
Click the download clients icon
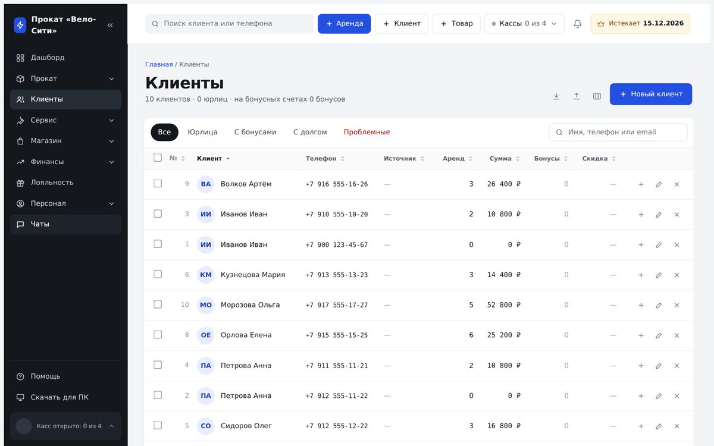[x=556, y=96]
